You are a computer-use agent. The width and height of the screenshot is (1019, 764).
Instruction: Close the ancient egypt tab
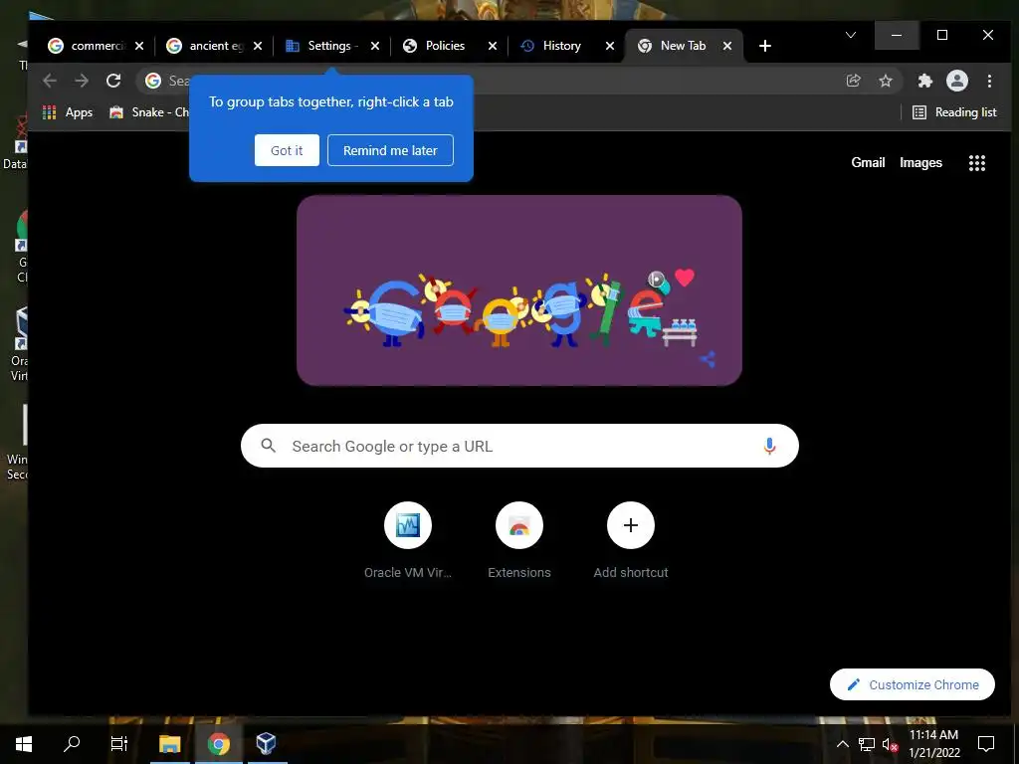[x=258, y=46]
